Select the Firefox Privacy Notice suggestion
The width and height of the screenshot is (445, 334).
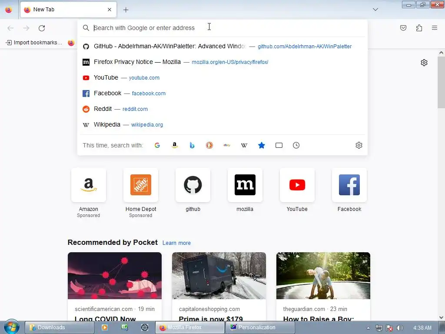(222, 62)
